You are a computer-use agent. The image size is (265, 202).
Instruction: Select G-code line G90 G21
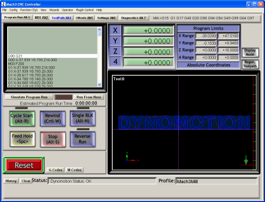pyautogui.click(x=52, y=56)
